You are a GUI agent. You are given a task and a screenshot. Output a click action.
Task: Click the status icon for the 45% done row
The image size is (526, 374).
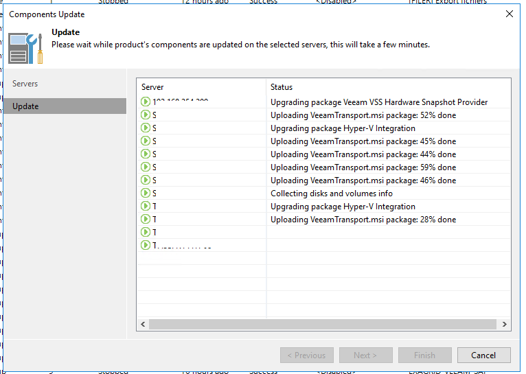pyautogui.click(x=146, y=141)
